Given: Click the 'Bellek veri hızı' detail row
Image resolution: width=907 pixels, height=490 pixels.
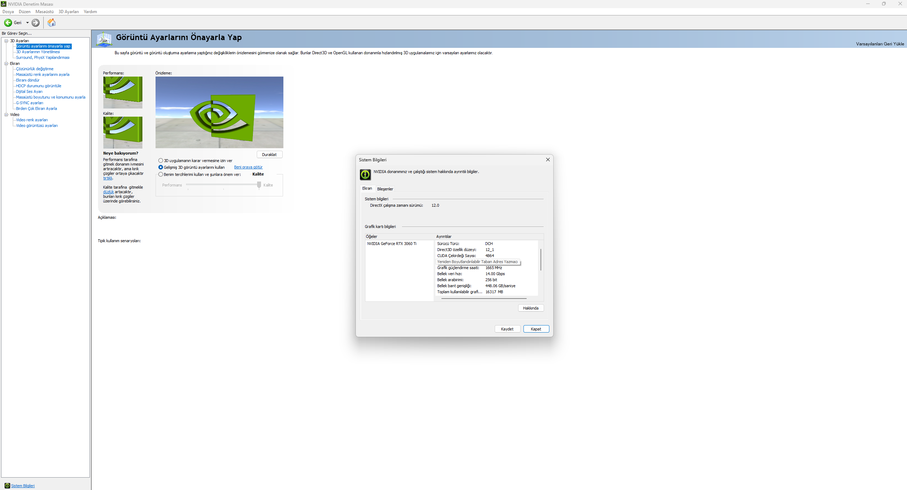Looking at the screenshot, I should point(487,274).
